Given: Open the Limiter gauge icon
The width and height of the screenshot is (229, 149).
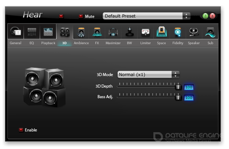Looking at the screenshot, I should (145, 32).
